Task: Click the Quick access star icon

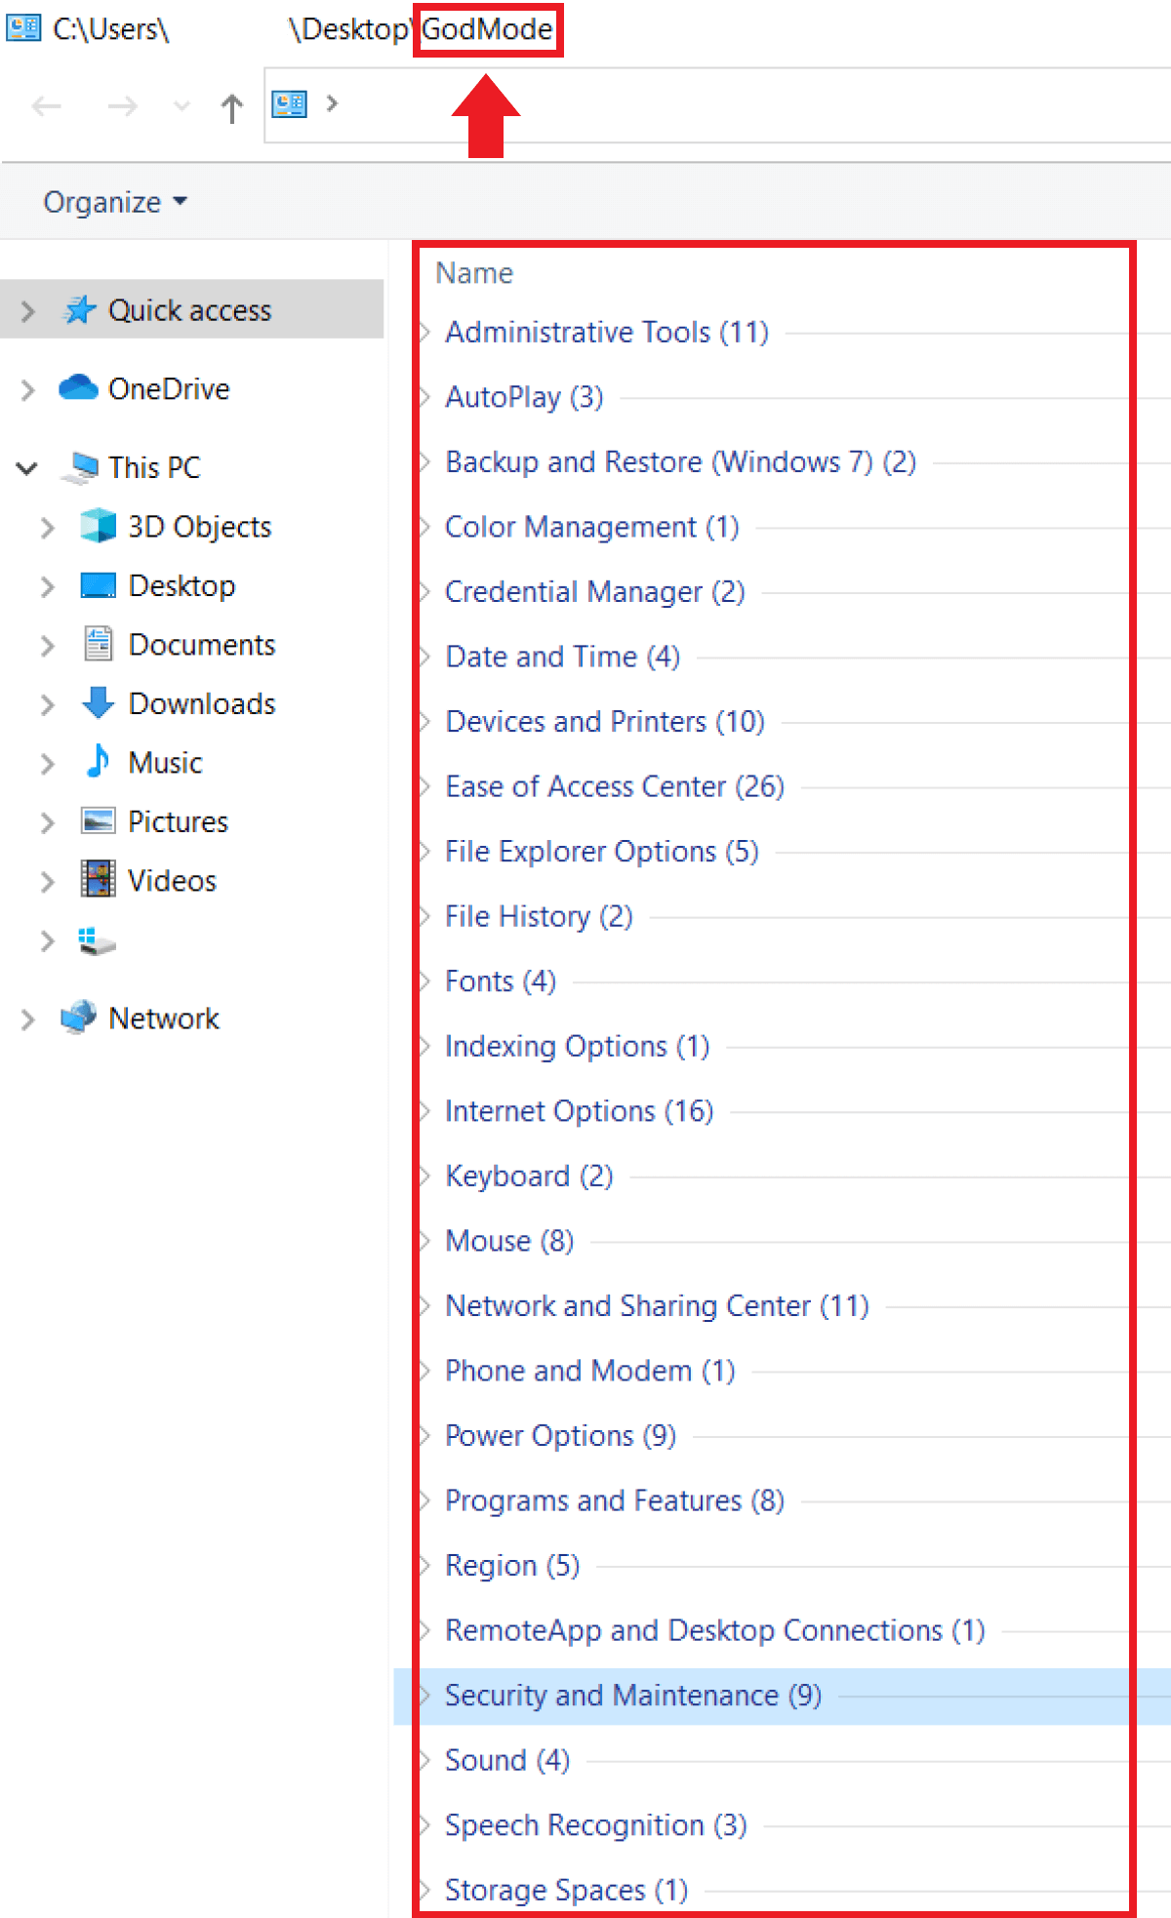Action: point(79,310)
